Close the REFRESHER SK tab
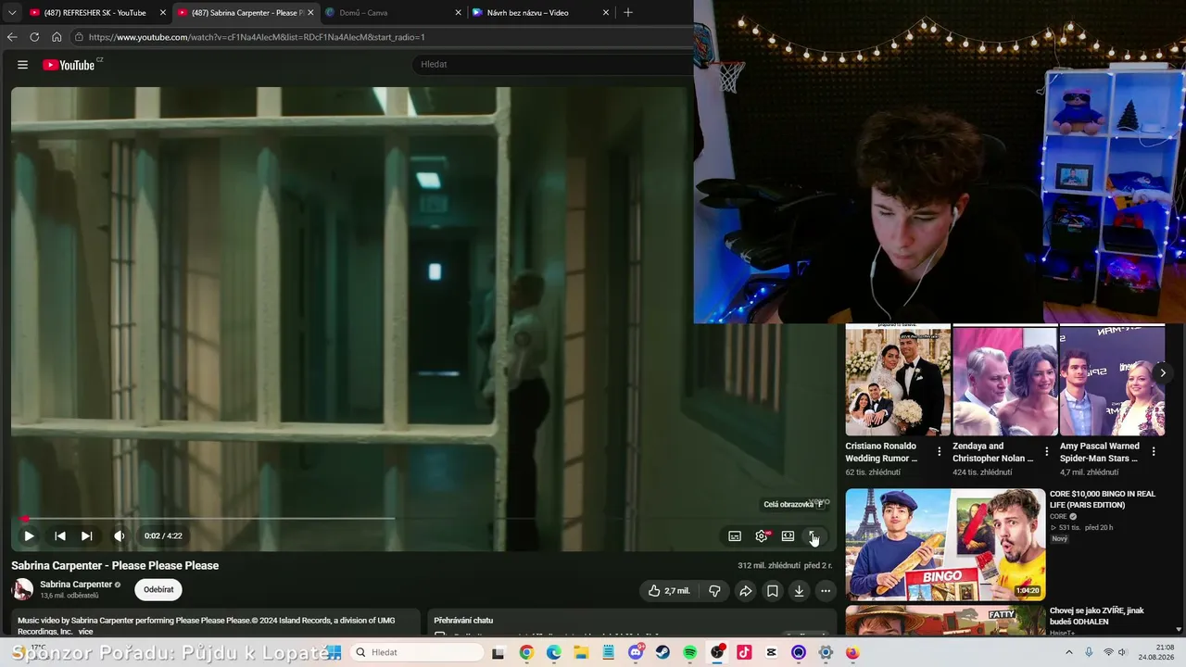 click(163, 13)
